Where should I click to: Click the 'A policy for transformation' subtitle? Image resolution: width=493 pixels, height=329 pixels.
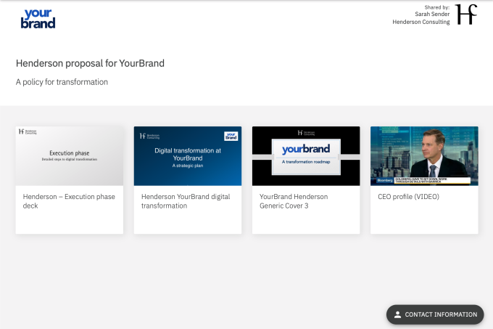(62, 82)
